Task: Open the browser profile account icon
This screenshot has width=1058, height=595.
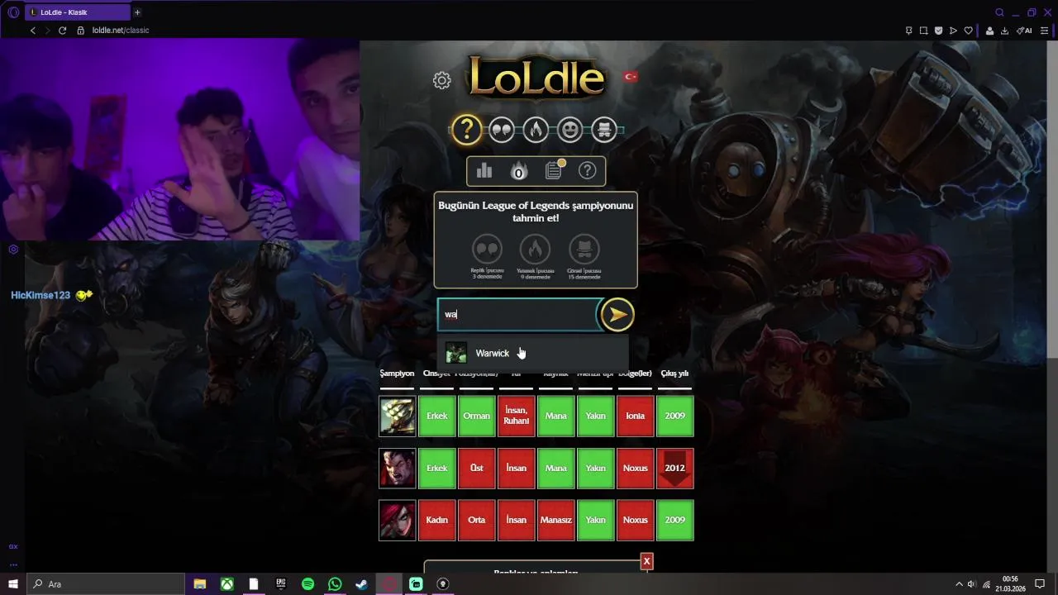Action: tap(989, 31)
